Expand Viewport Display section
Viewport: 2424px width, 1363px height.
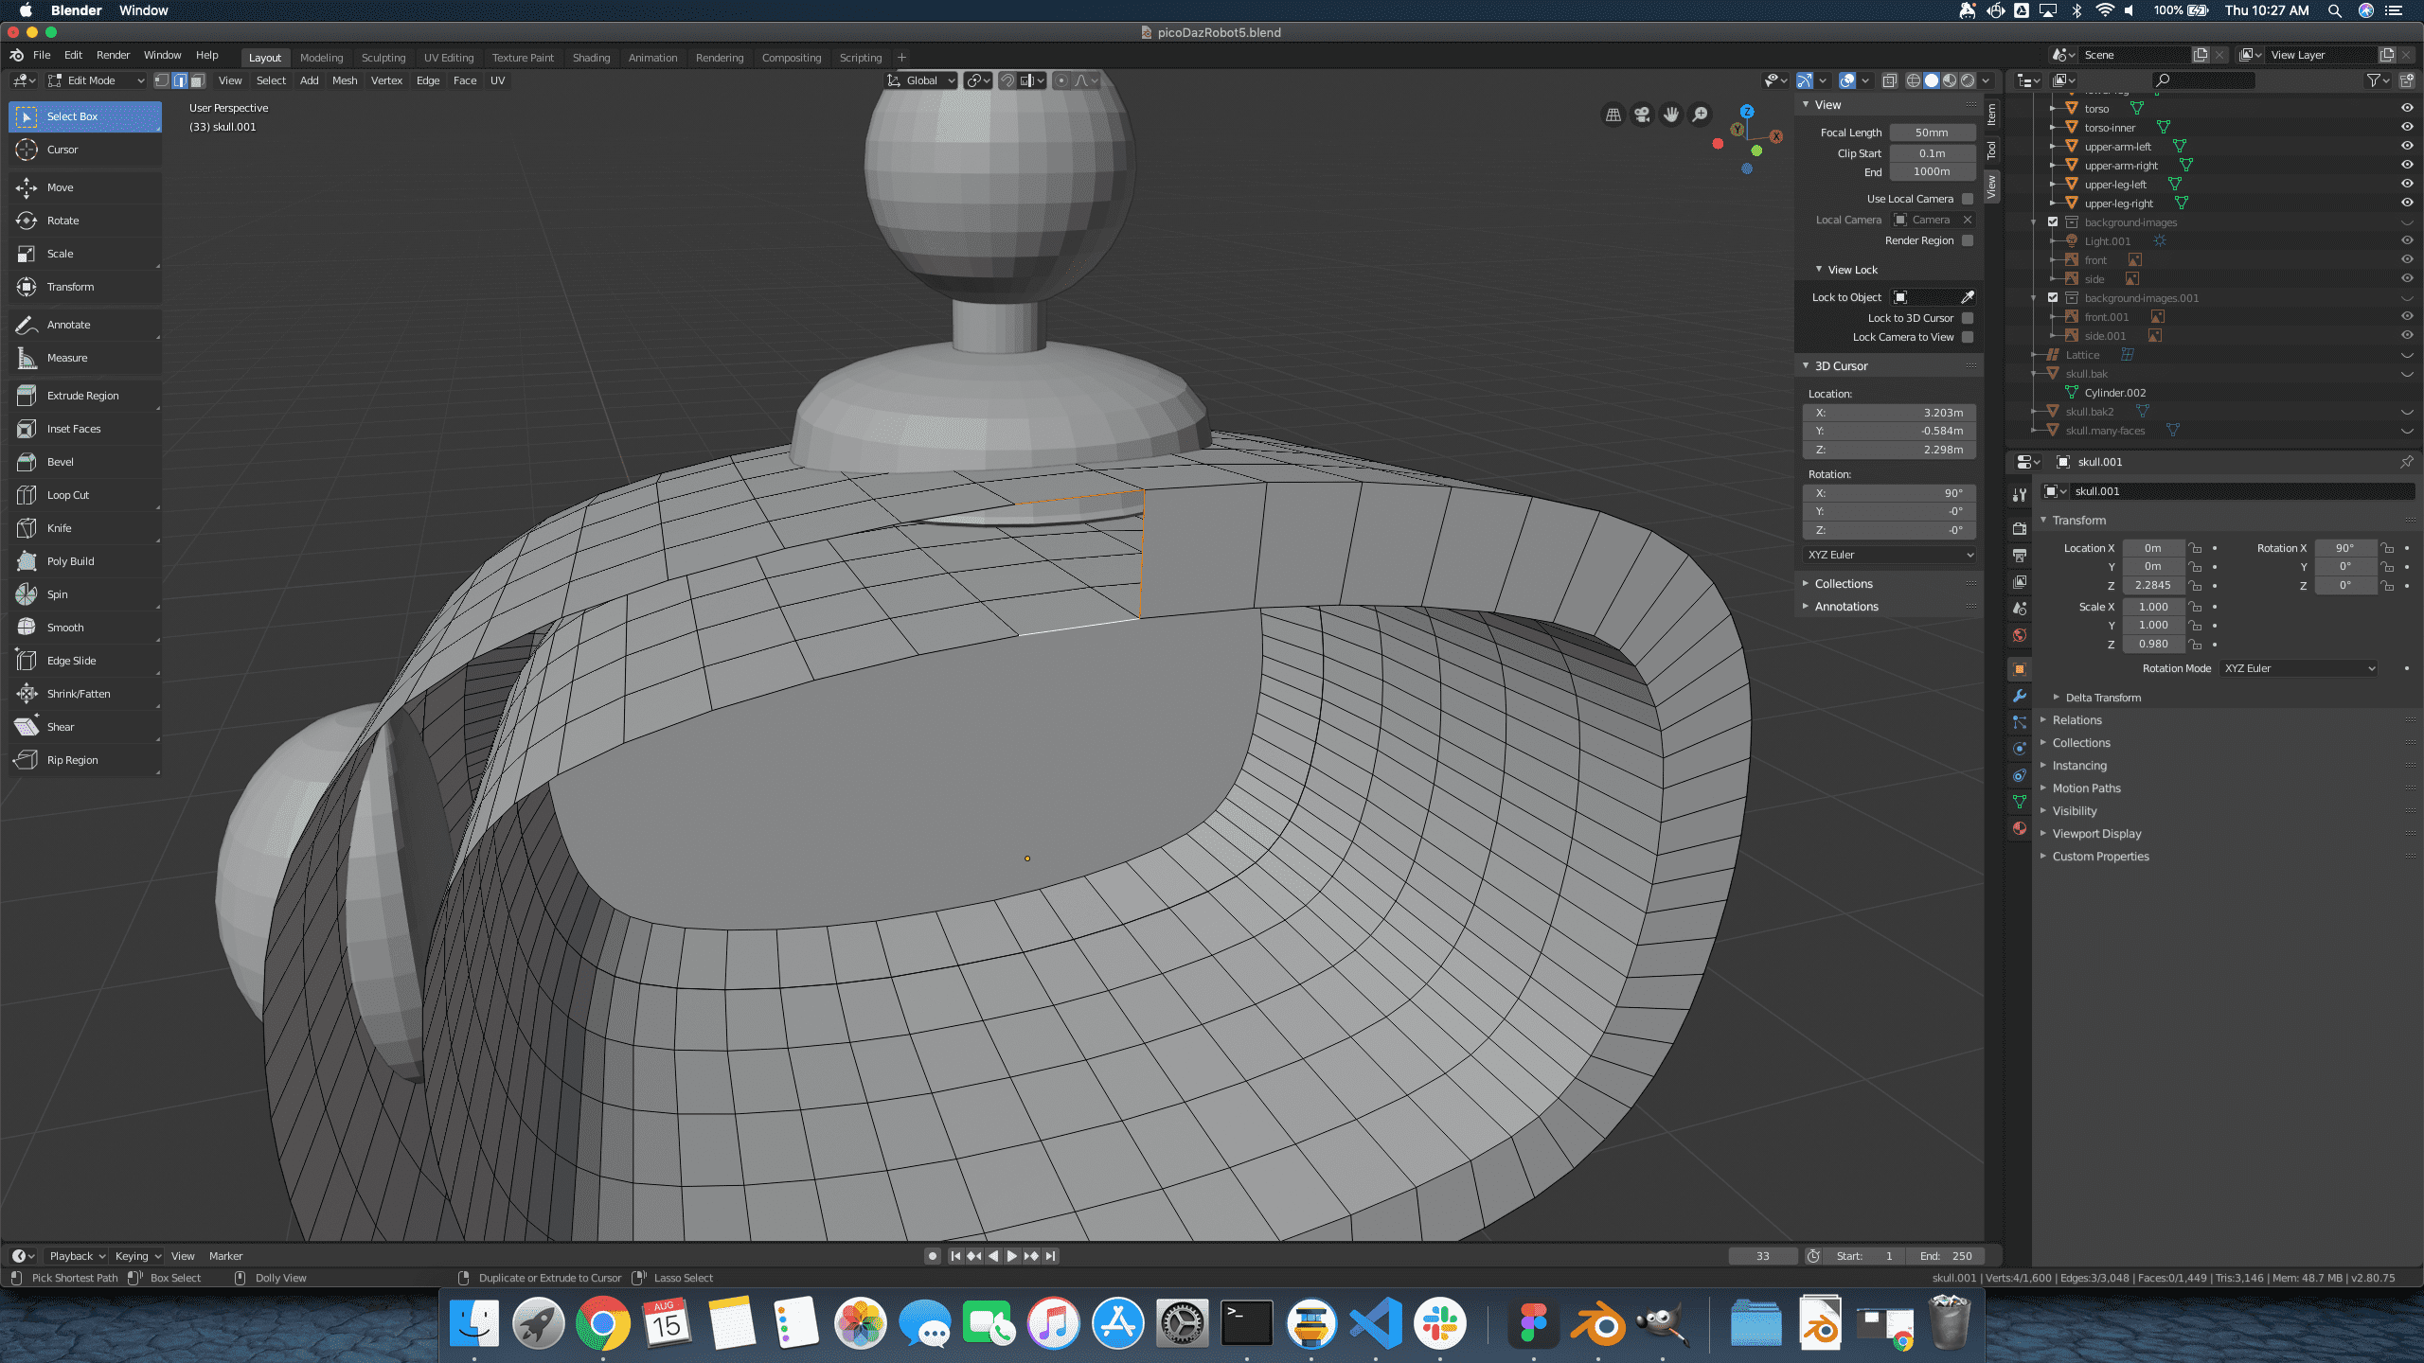click(2096, 834)
